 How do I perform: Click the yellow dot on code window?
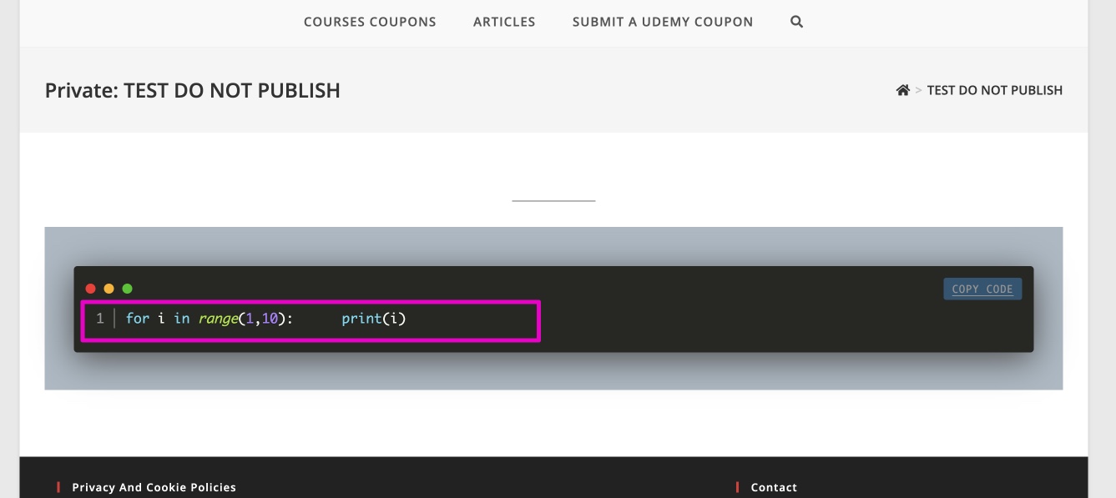109,289
